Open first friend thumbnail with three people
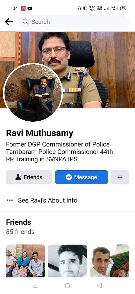 tap(25, 261)
